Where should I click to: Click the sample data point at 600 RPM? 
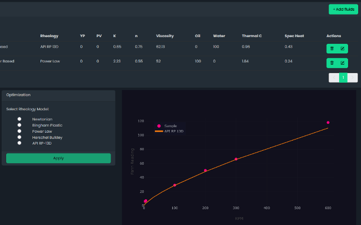[328, 123]
